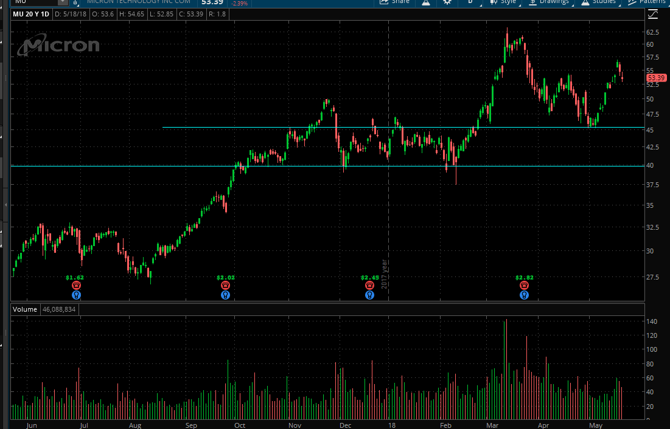Click the 53.39 last price in header
This screenshot has height=429, width=670.
(212, 2)
